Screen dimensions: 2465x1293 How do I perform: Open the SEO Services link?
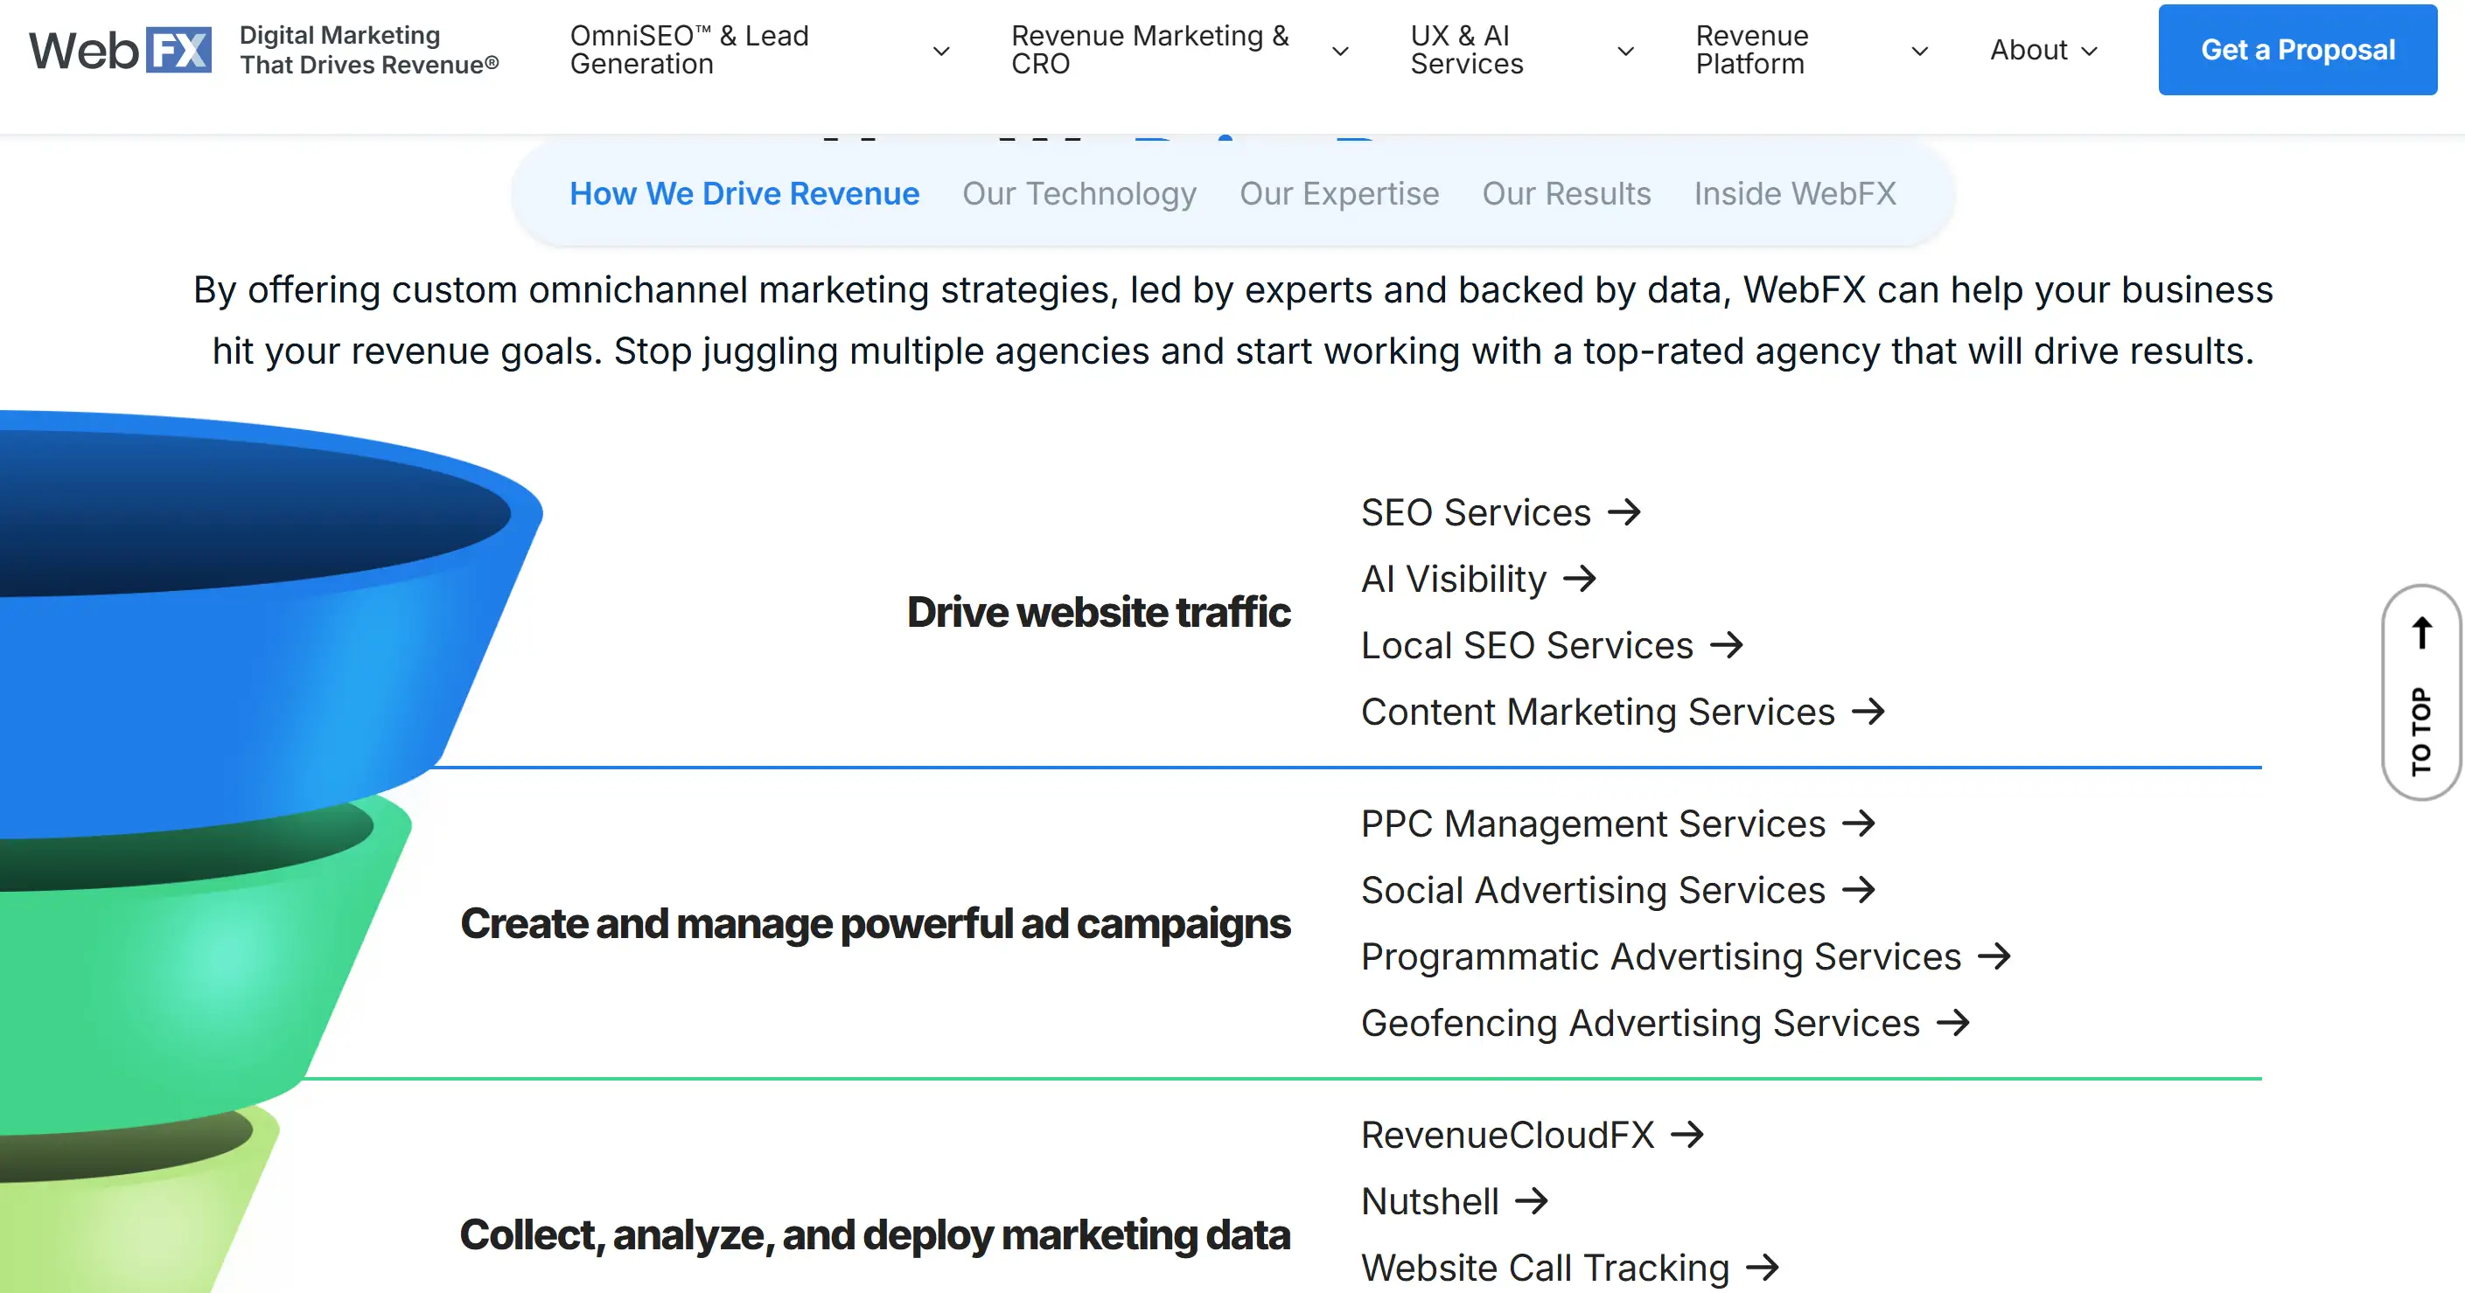tap(1476, 512)
